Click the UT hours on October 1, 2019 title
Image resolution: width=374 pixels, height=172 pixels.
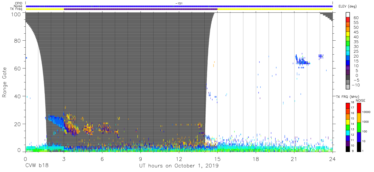pos(179,166)
